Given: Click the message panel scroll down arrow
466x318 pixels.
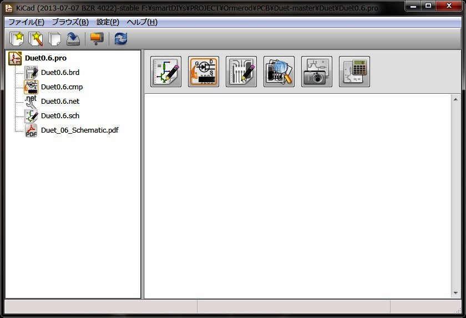Looking at the screenshot, I should point(455,293).
